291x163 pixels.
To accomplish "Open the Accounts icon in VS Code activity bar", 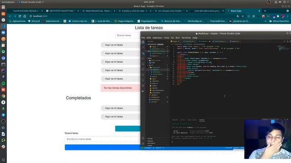I will (x=143, y=138).
